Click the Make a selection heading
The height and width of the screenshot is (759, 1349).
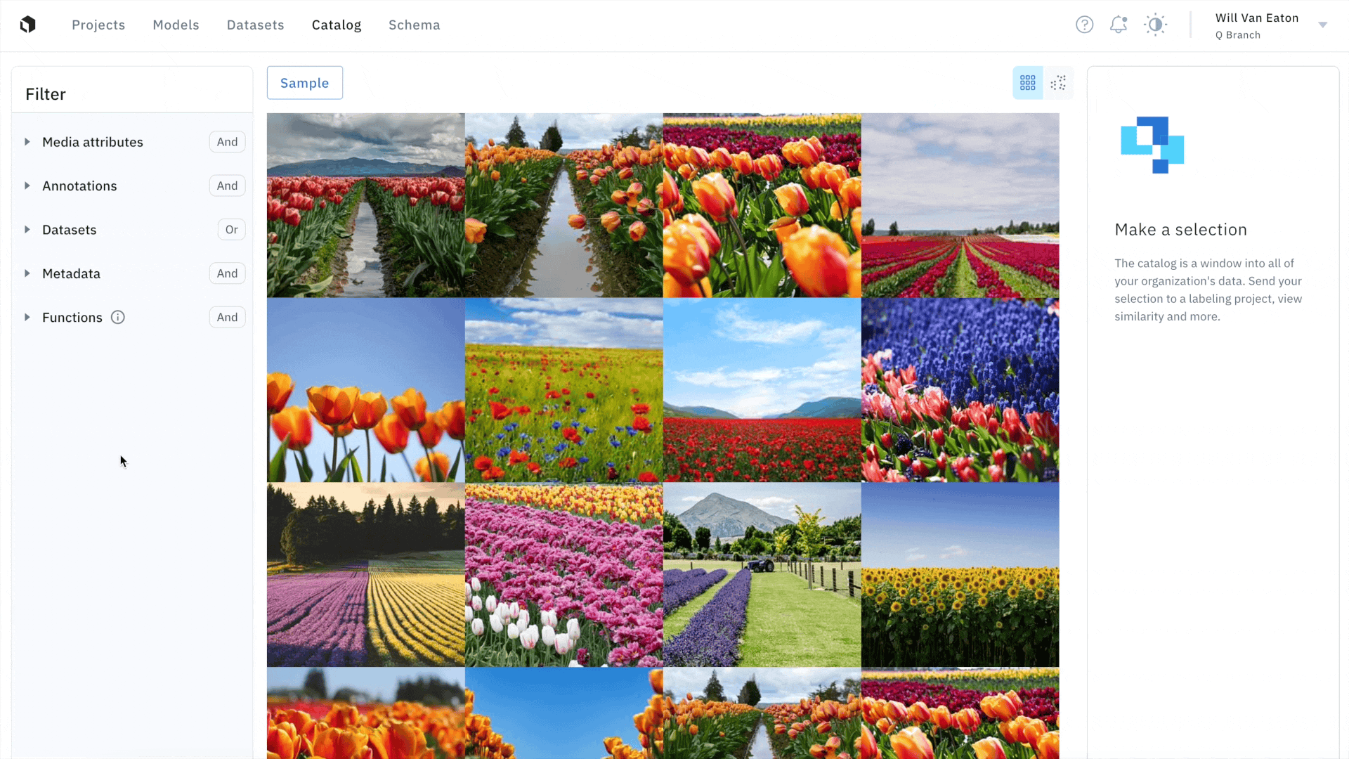click(1180, 230)
